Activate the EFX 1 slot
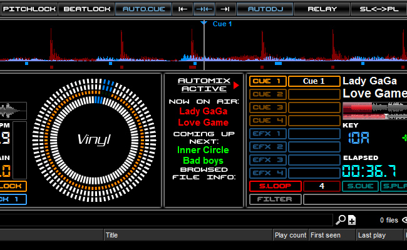 pyautogui.click(x=267, y=134)
